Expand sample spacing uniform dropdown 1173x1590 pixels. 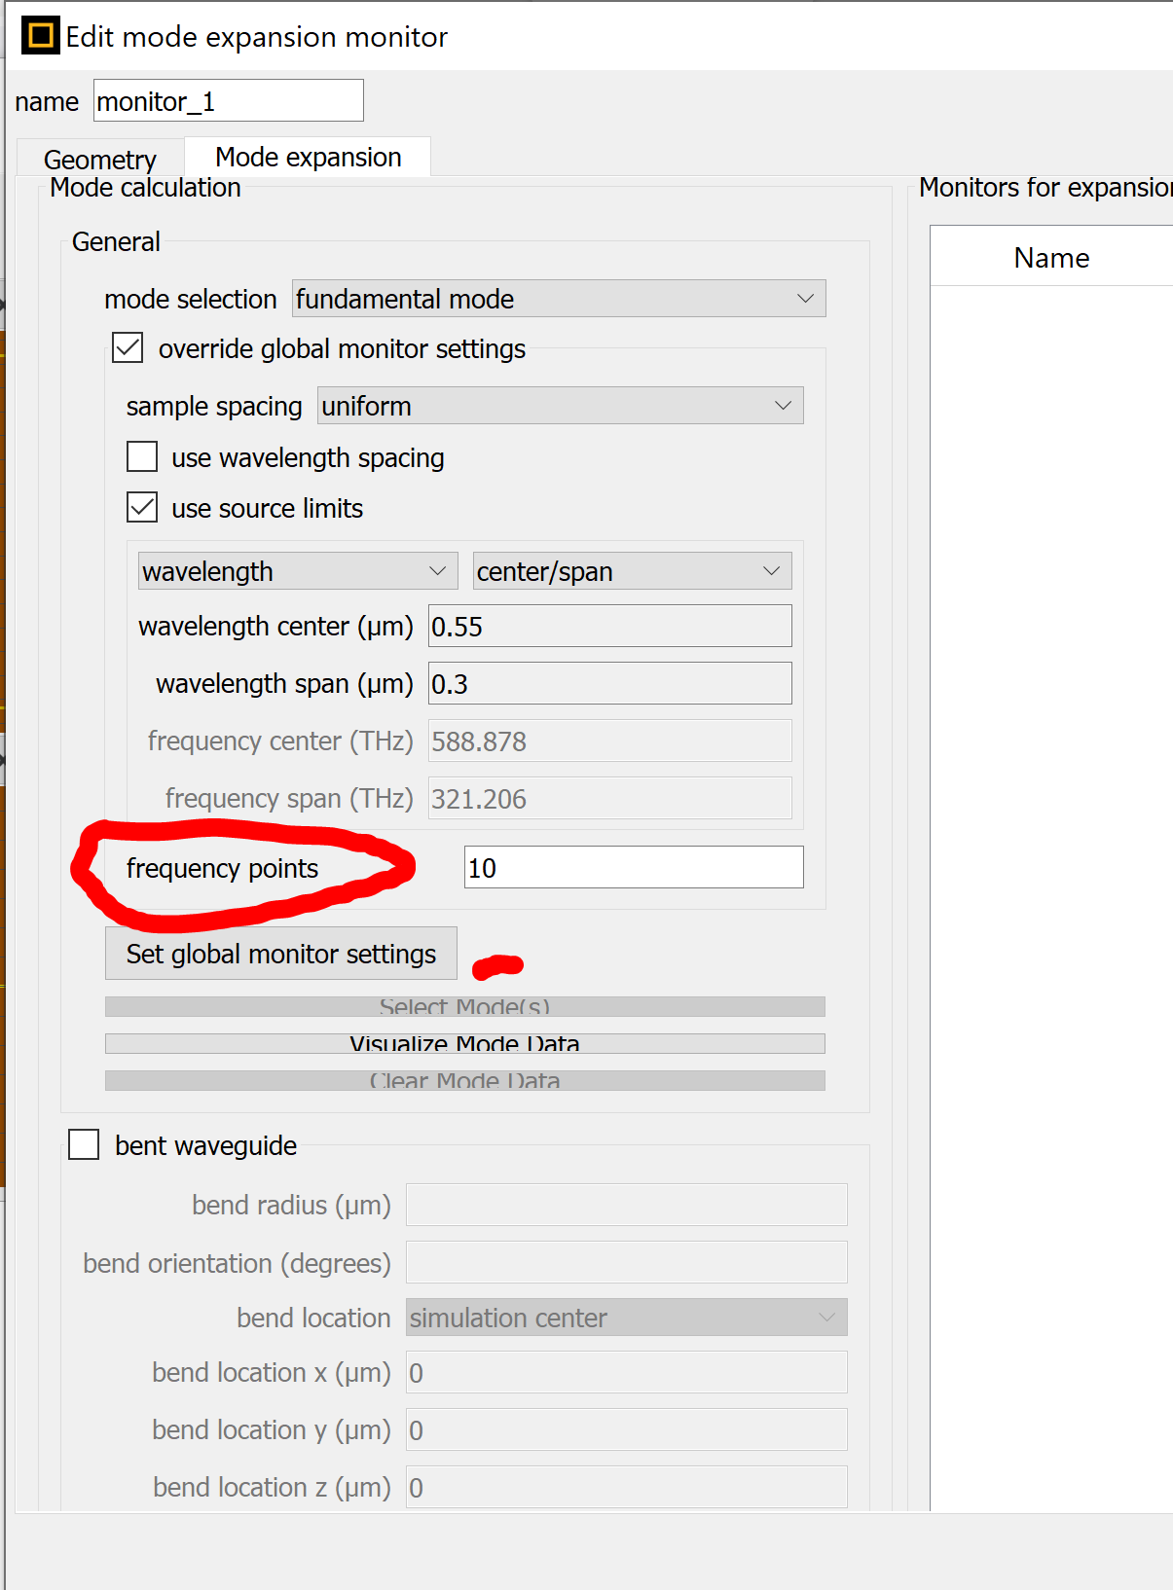561,406
